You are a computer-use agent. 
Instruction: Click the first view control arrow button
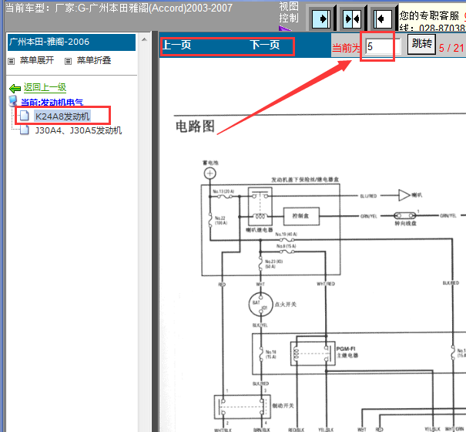click(324, 17)
